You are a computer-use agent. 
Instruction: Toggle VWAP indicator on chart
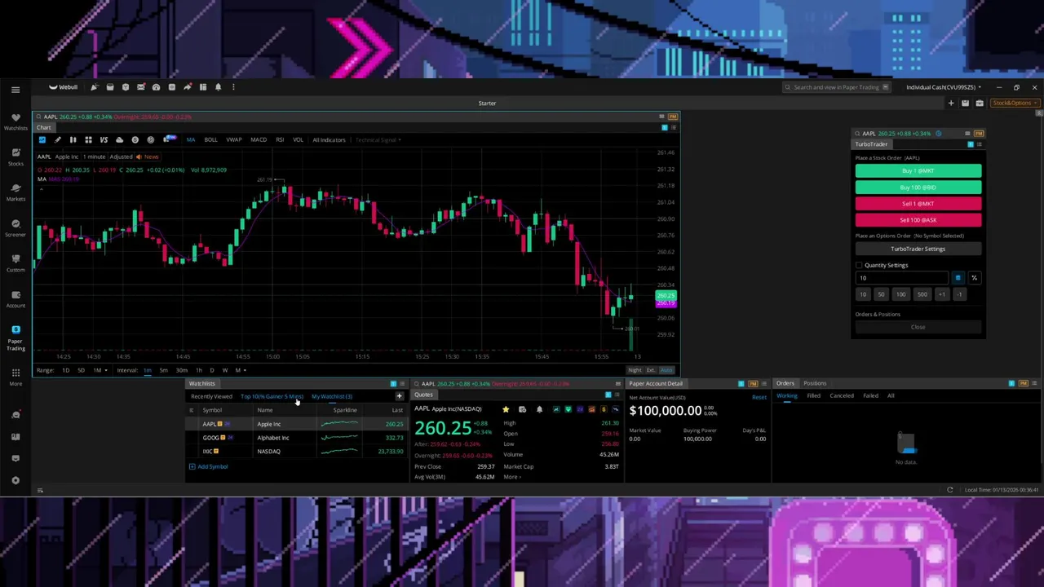pyautogui.click(x=233, y=140)
